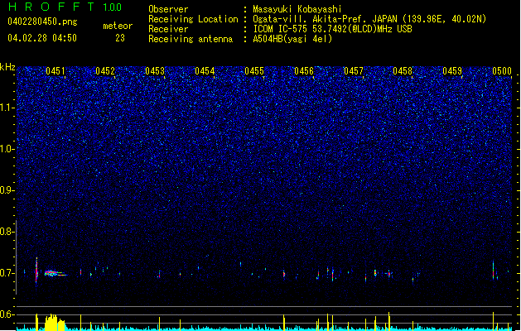Click the 0500 time marker
The image size is (521, 331).
point(502,71)
